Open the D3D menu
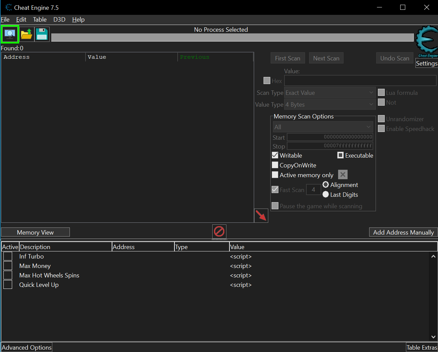The width and height of the screenshot is (438, 352). click(59, 20)
